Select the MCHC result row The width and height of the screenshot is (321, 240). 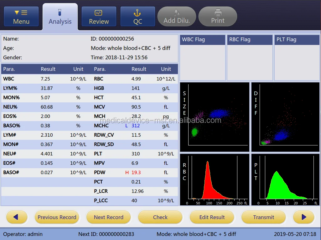tap(135, 126)
